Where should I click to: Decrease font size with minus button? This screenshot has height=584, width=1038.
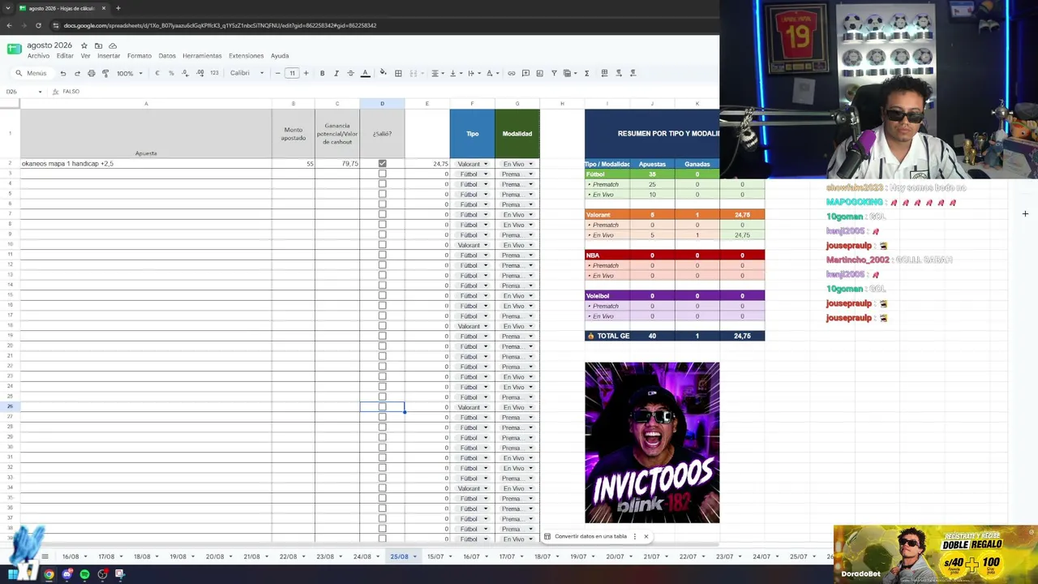[x=277, y=73]
